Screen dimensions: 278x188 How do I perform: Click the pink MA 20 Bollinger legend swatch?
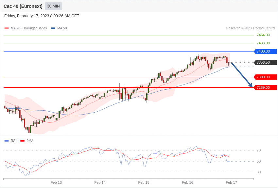point(7,28)
